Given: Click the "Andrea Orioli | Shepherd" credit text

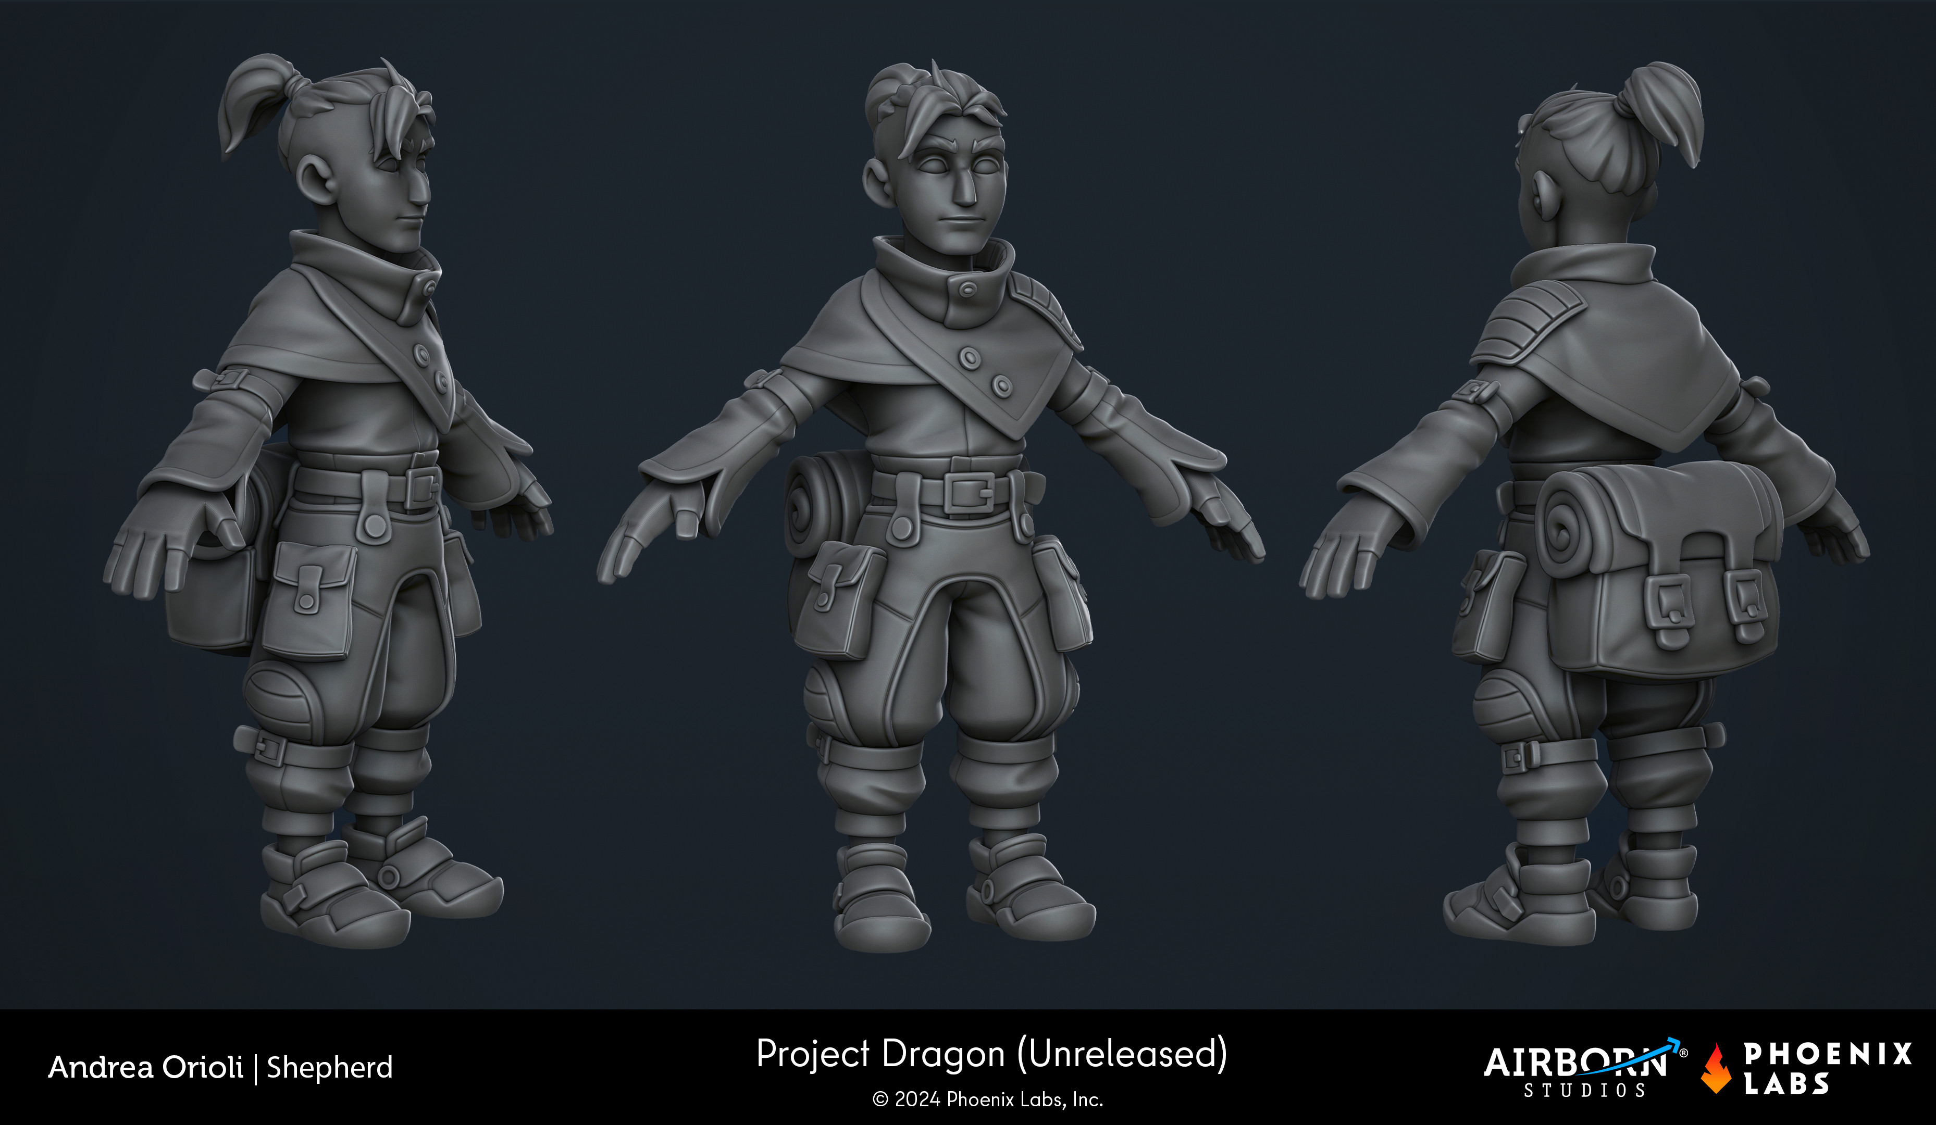Looking at the screenshot, I should point(220,1067).
